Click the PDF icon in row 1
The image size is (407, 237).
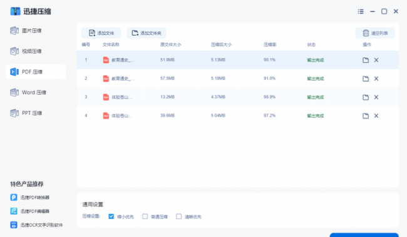click(106, 60)
